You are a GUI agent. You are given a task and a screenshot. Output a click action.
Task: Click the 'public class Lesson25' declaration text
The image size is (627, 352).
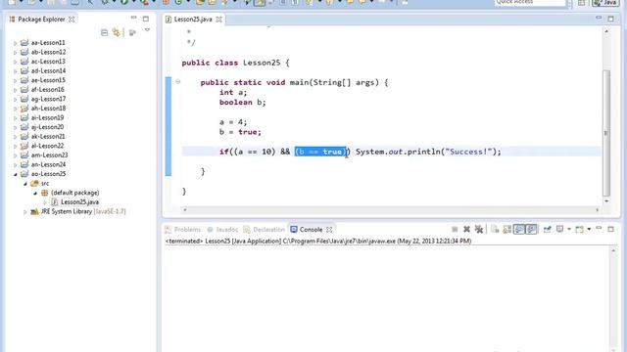[231, 63]
